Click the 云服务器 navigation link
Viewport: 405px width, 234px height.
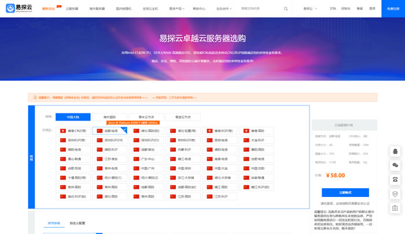tap(72, 9)
